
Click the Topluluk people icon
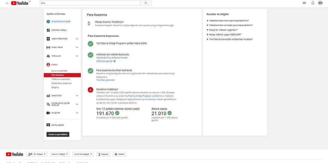[48, 56]
